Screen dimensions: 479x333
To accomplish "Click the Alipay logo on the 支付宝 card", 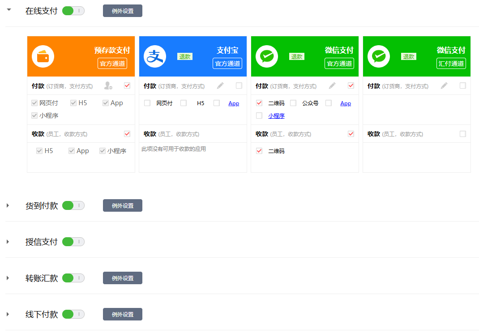I will click(x=154, y=56).
